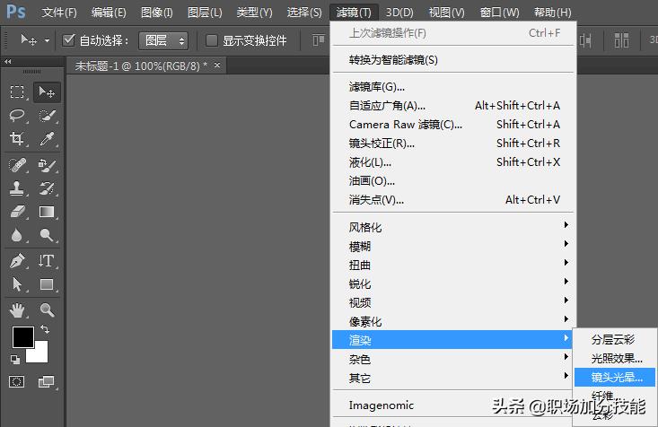The height and width of the screenshot is (427, 658).
Task: Open the 编辑(E) menu
Action: click(109, 13)
